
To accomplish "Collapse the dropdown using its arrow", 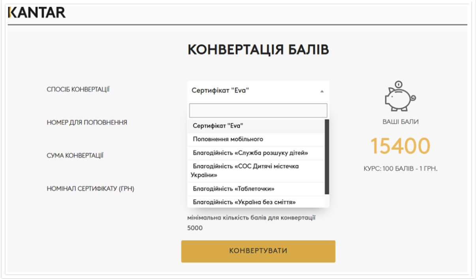I will pos(322,91).
